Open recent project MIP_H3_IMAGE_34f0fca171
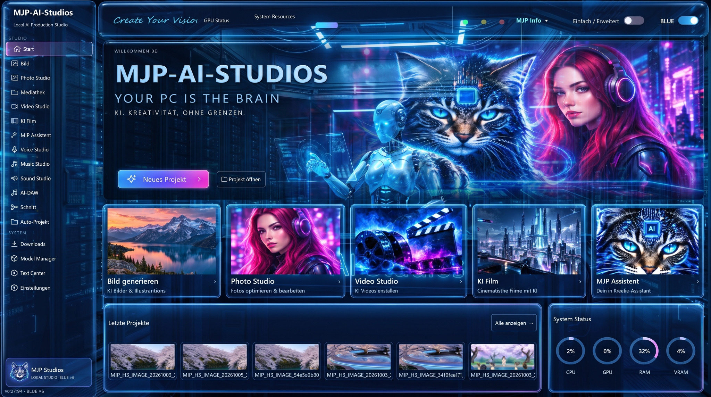The width and height of the screenshot is (711, 397). (x=431, y=361)
